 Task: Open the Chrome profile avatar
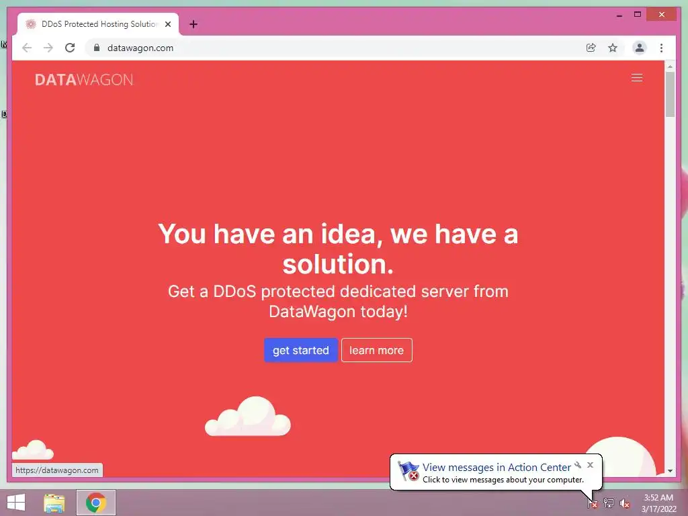640,48
